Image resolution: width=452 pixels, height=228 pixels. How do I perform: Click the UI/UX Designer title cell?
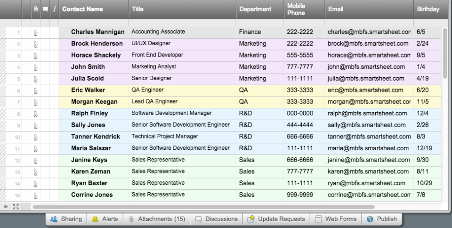pyautogui.click(x=183, y=44)
